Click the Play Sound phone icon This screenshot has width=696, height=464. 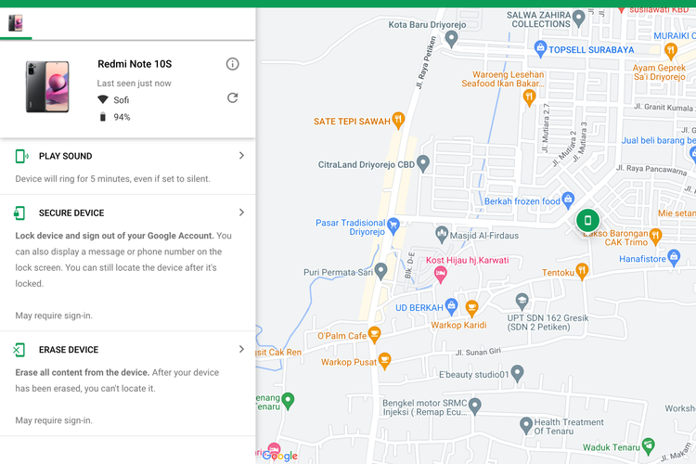(20, 156)
